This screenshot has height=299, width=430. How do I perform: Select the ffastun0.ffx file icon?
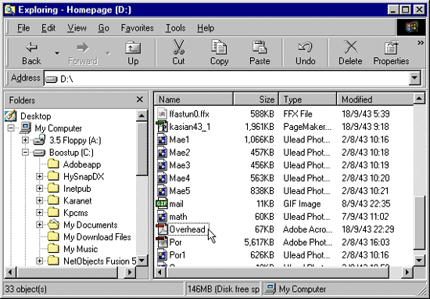point(162,113)
